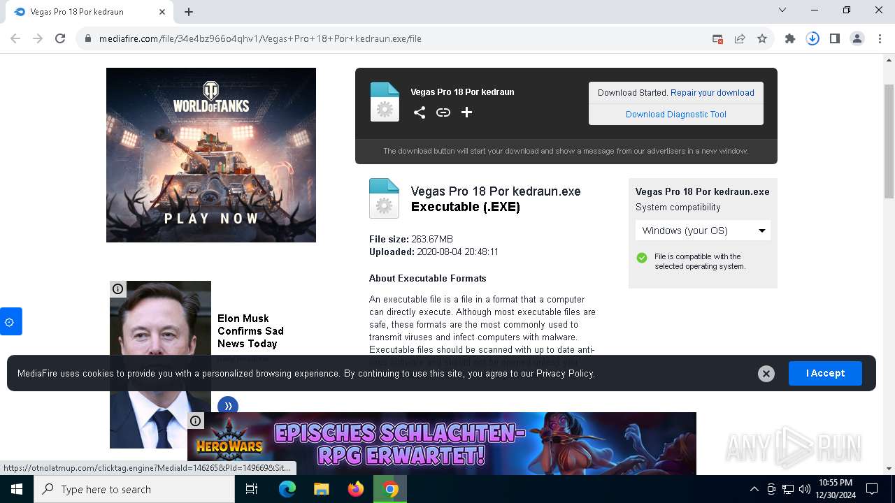The height and width of the screenshot is (503, 895).
Task: Click 'System compatibility' label
Action: point(678,207)
